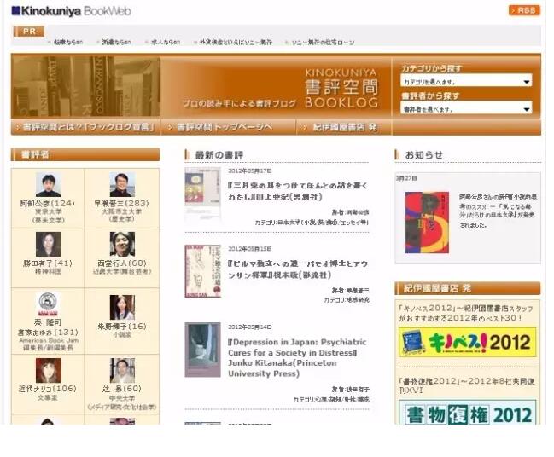This screenshot has height=457, width=554.
Task: Click PR link ソニー銀行の住宅ローン
Action: click(323, 42)
